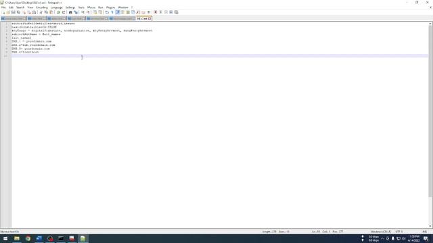
Task: Click the vertical scrollbar down arrow
Action: [x=430, y=226]
